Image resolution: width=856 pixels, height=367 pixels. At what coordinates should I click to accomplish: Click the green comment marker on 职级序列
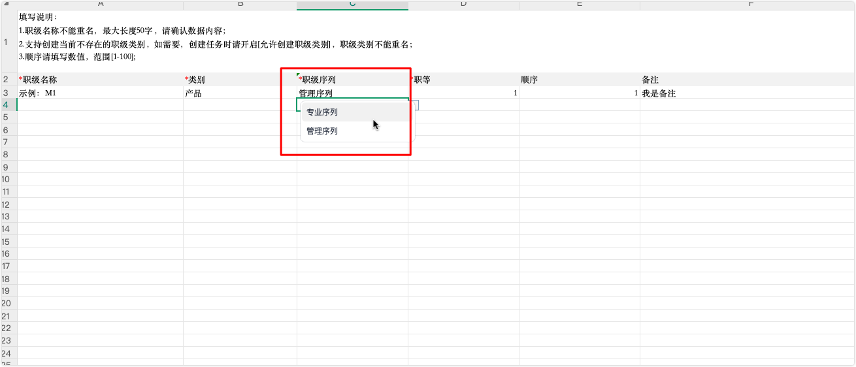coord(299,76)
